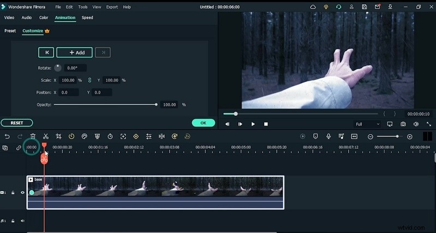Switch to the Speed tab
Viewport: 436px width, 233px height.
(x=87, y=17)
